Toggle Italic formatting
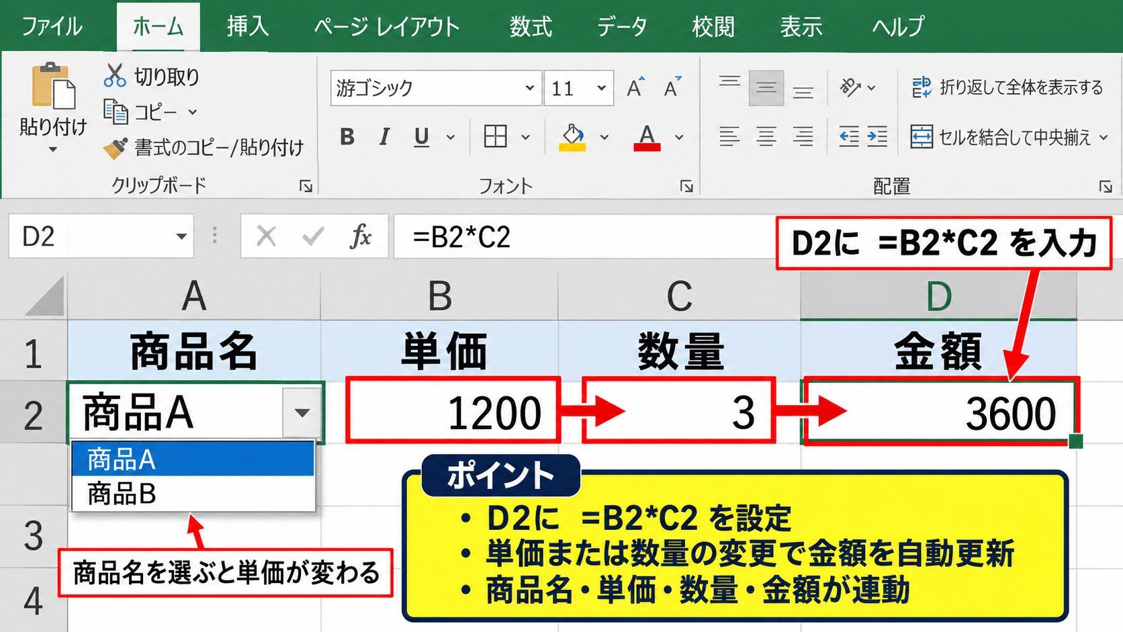This screenshot has height=632, width=1123. pos(384,137)
